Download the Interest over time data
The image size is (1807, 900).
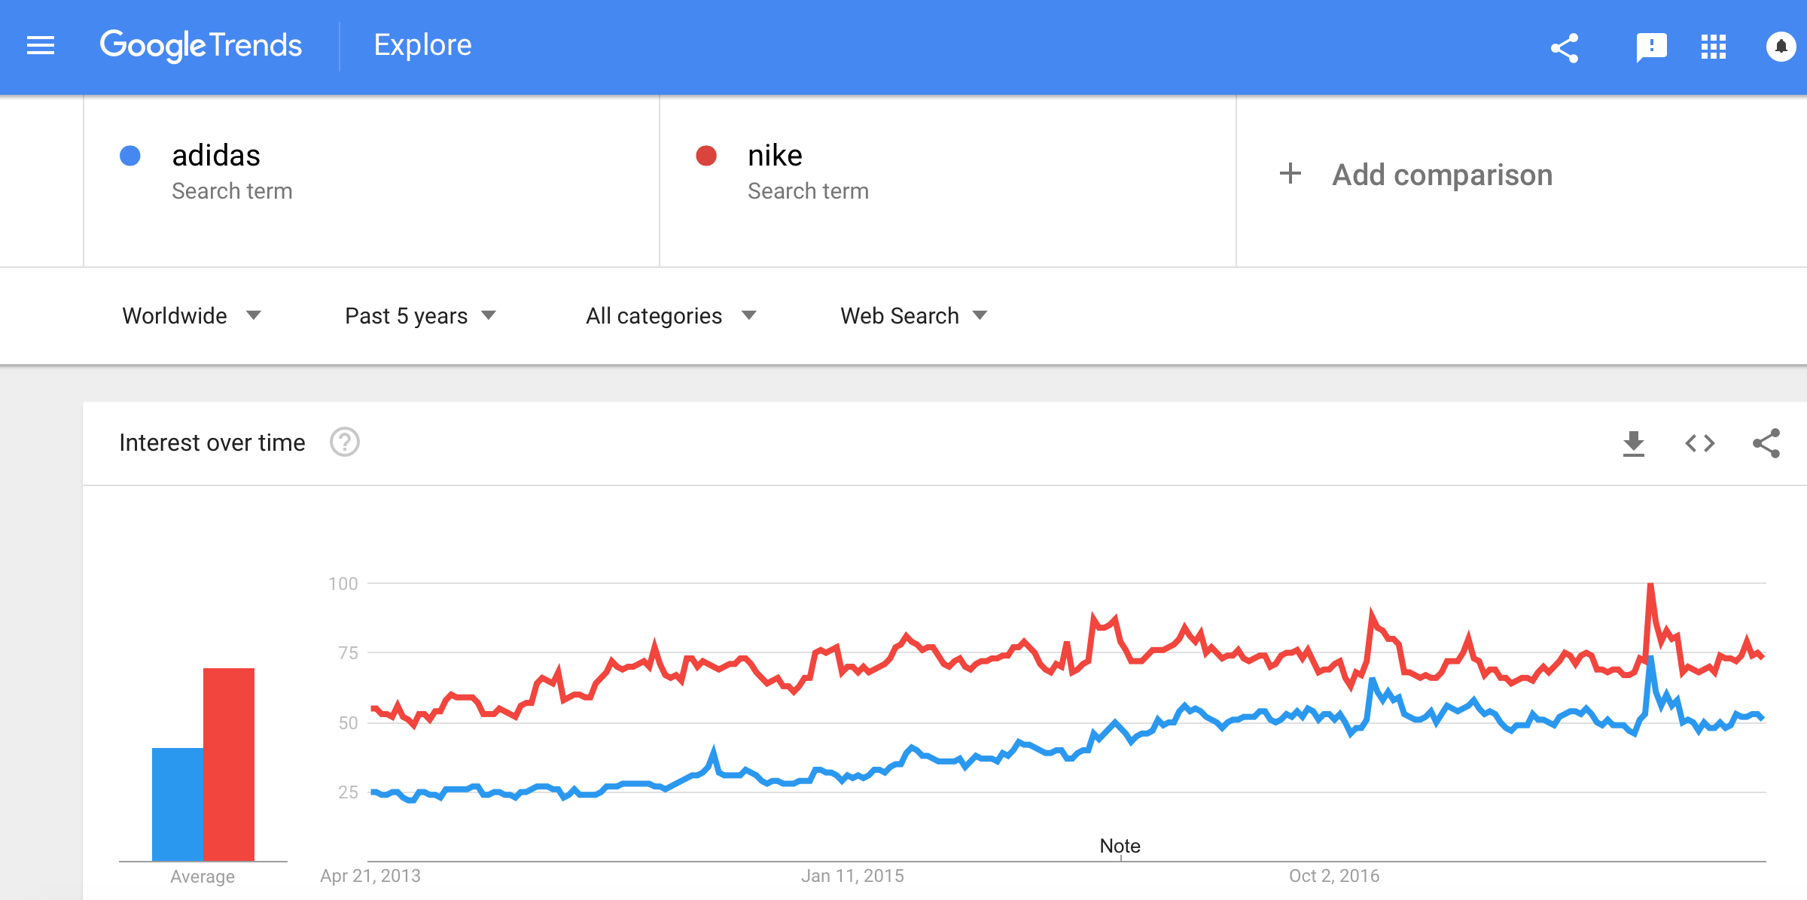1633,443
